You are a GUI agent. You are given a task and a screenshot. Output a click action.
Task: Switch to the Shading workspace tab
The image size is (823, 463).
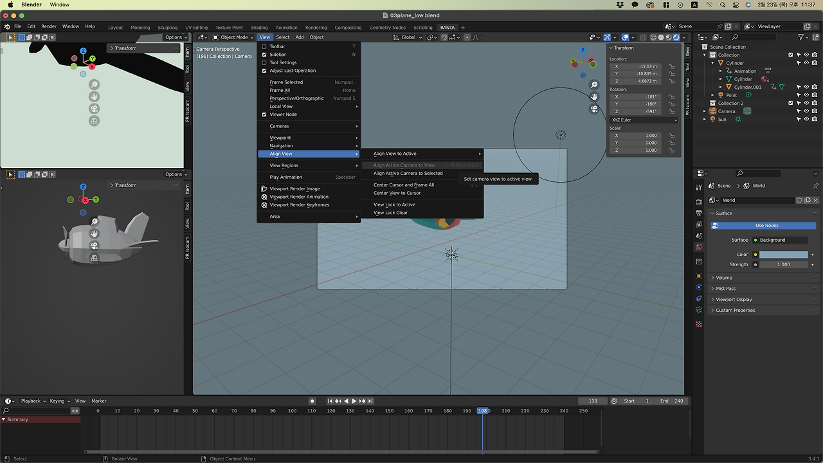[x=259, y=28]
